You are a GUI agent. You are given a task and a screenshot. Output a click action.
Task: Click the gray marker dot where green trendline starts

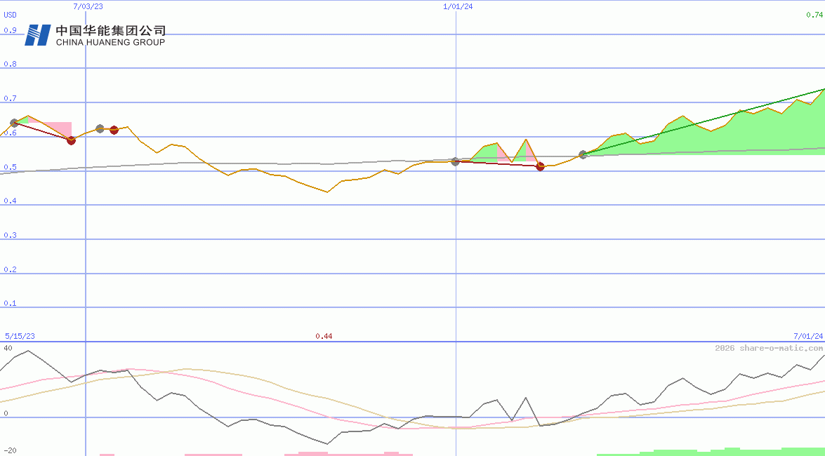click(583, 154)
